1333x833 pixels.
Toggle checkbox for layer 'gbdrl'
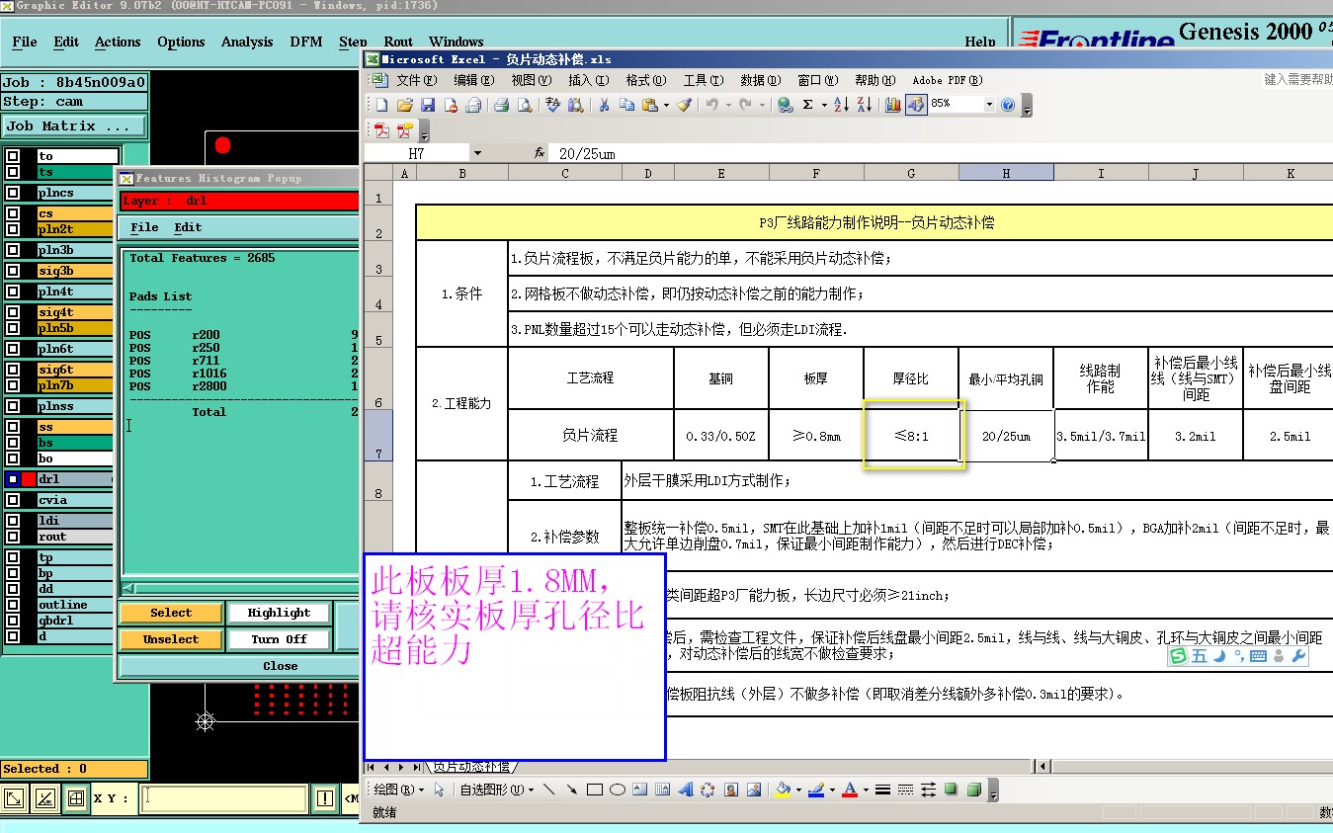tap(12, 621)
